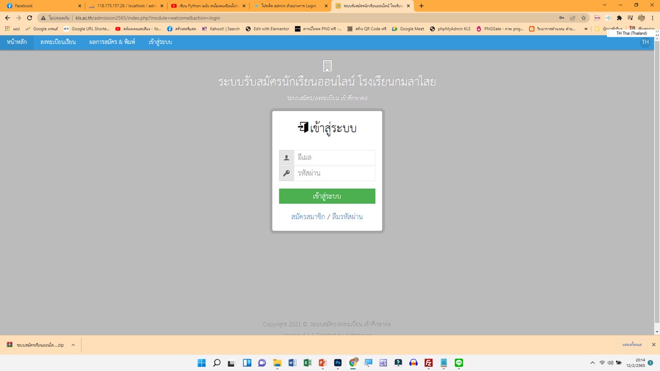Click the สมัครสมาชิก link
Screen dimensions: 660x371
click(308, 217)
